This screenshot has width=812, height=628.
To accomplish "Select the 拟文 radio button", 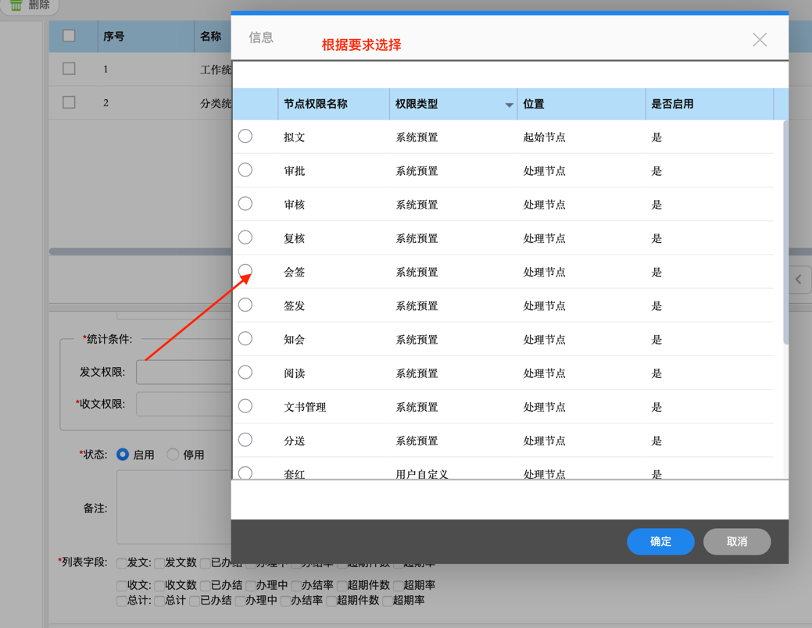I will coord(245,137).
